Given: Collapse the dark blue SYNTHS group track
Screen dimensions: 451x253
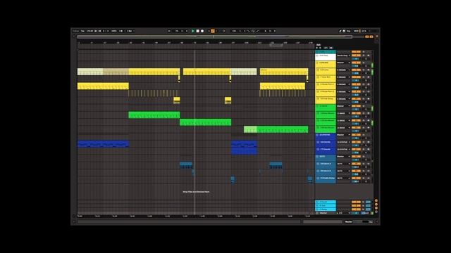Looking at the screenshot, I should click(x=318, y=135).
